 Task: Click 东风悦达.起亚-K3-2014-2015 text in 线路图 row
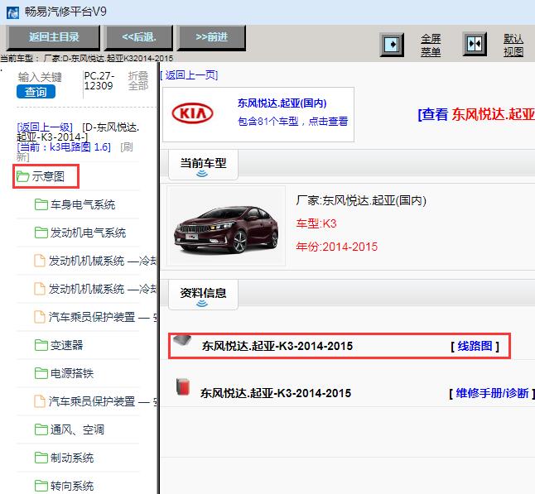click(x=277, y=346)
